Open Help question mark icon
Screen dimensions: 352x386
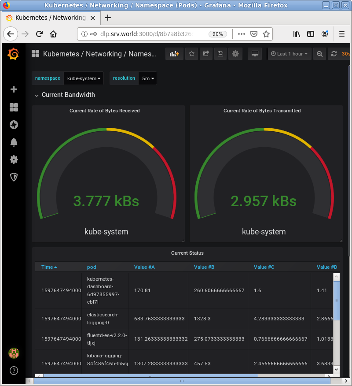pos(14,370)
